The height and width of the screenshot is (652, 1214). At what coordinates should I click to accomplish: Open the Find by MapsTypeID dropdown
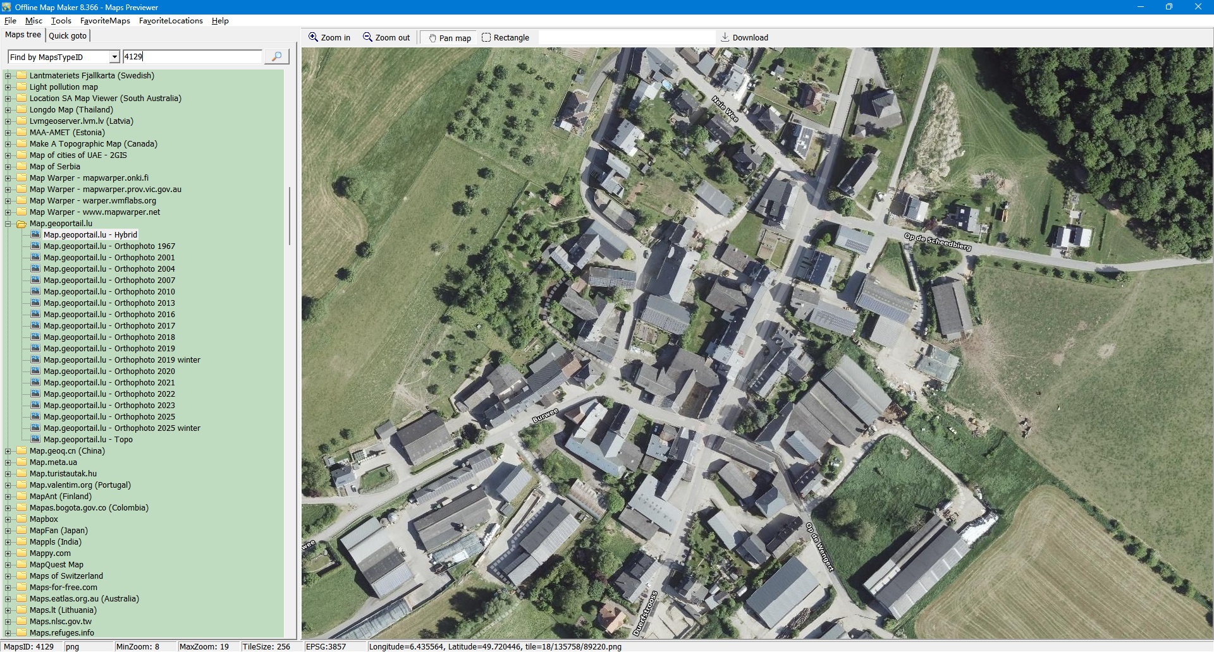click(x=114, y=57)
